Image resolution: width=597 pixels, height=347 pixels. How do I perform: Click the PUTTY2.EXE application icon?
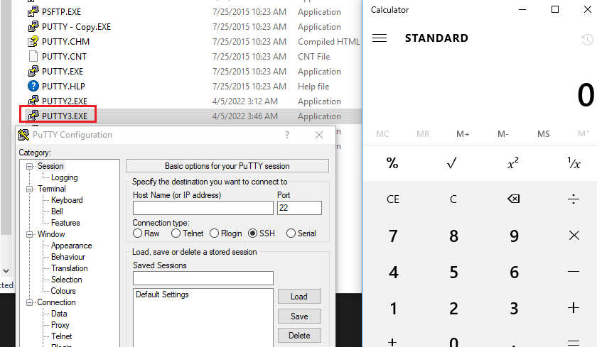point(33,101)
